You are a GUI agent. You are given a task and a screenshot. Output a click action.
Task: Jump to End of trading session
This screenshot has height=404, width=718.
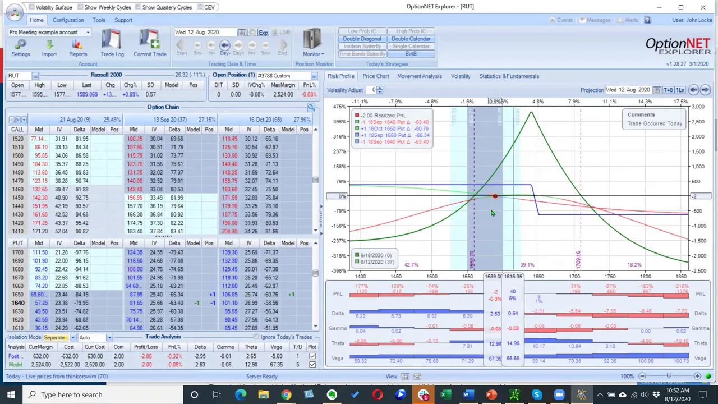click(282, 48)
